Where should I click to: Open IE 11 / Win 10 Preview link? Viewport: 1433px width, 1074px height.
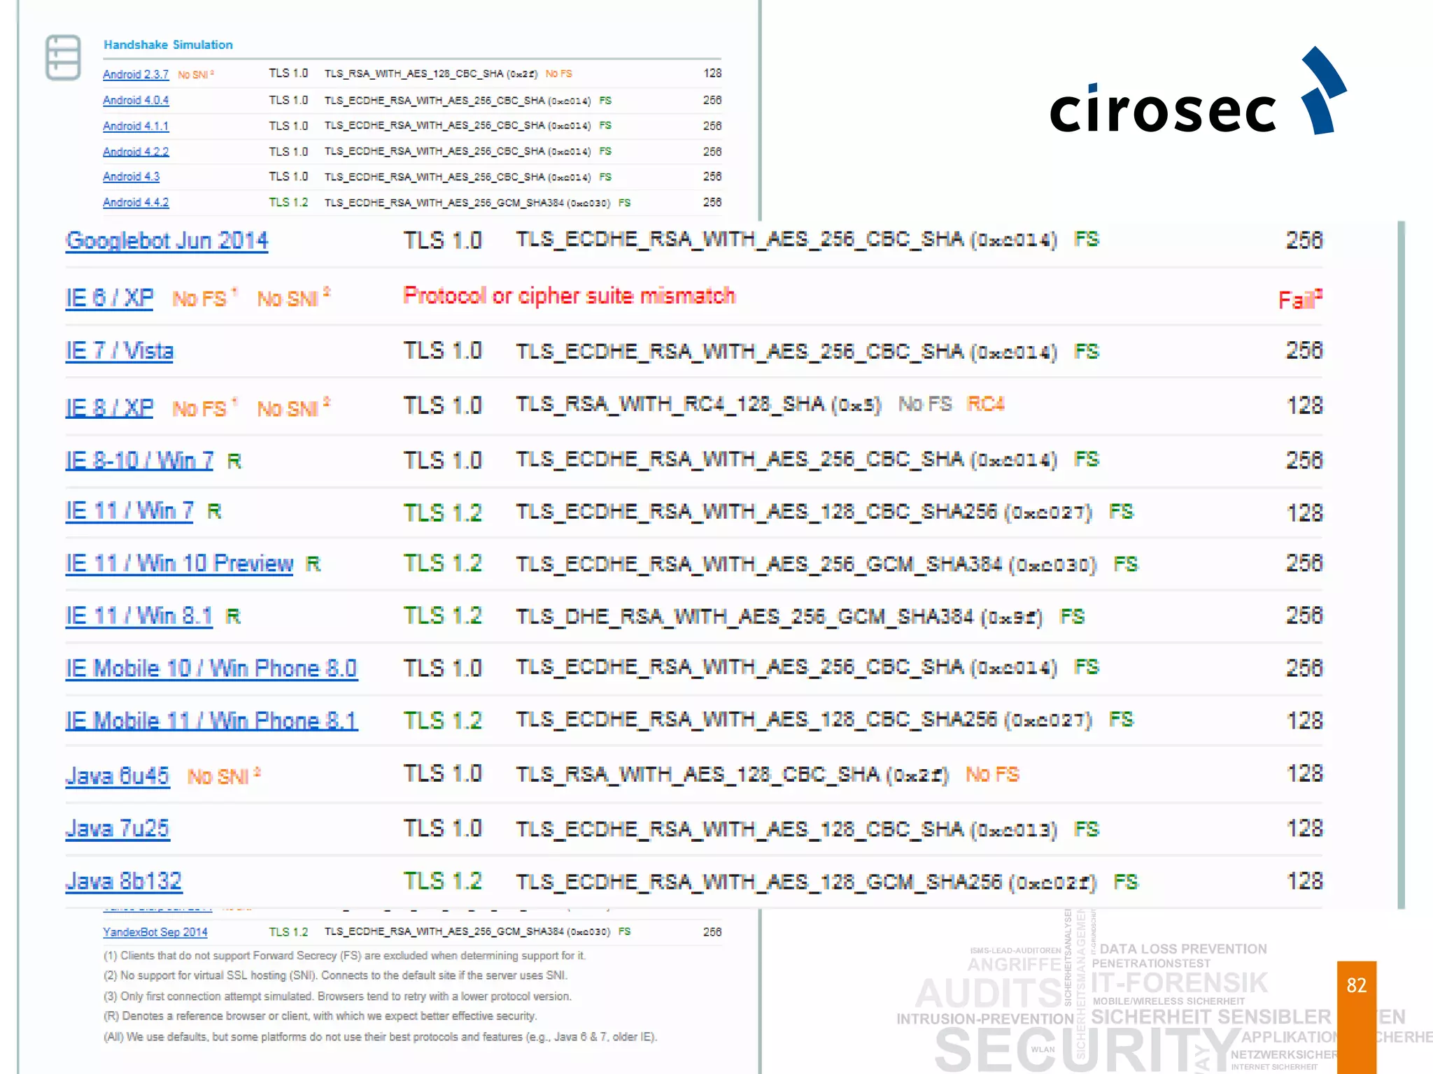point(179,564)
